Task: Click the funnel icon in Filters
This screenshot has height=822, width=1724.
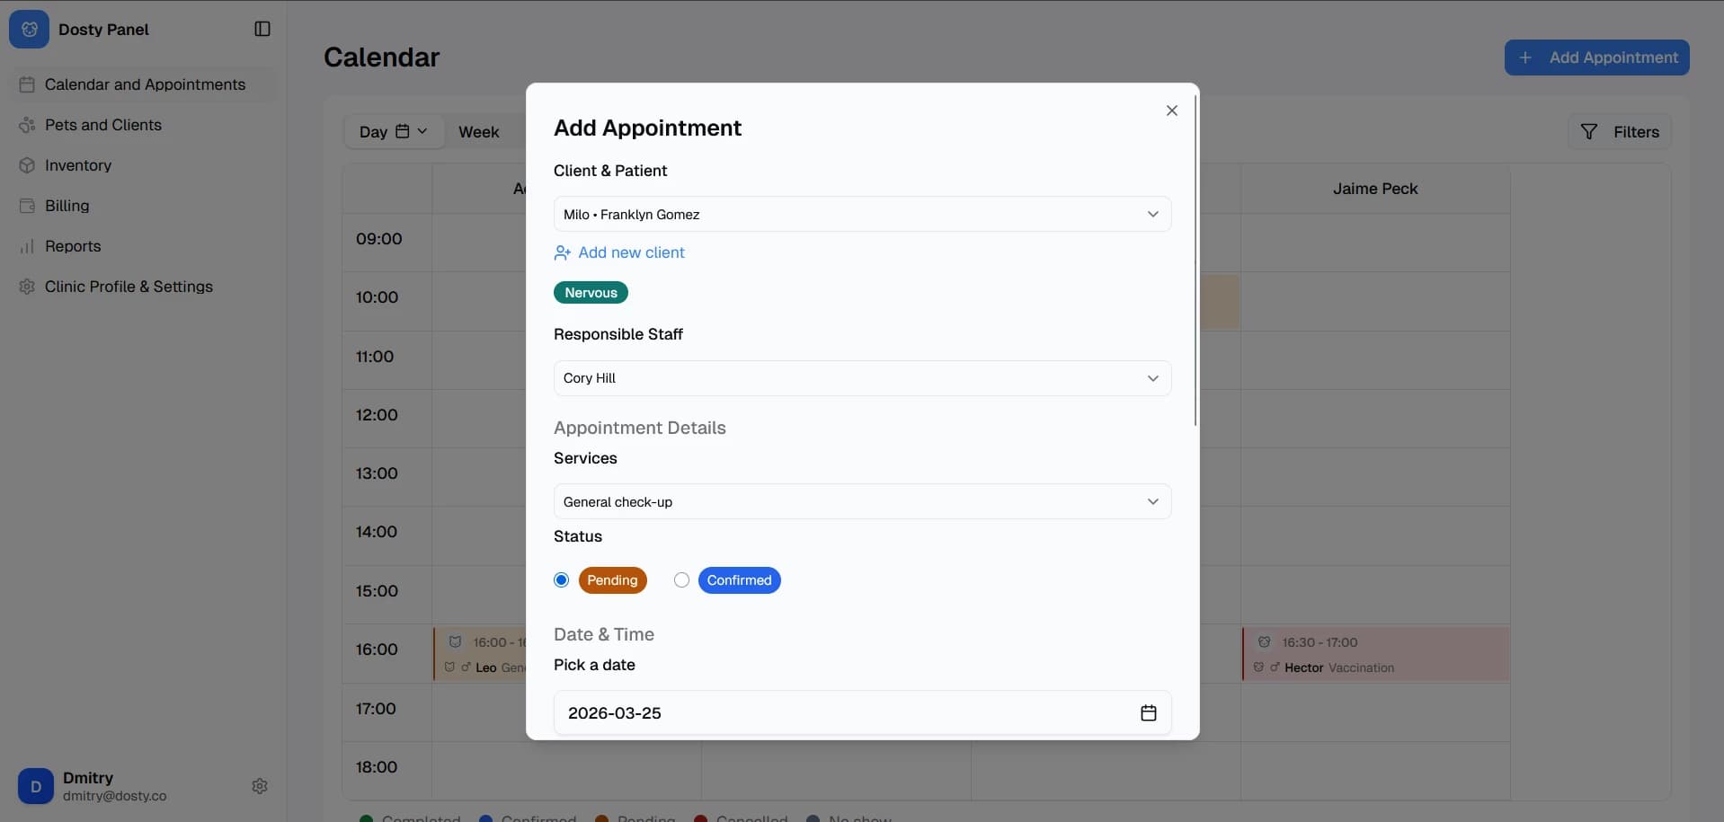Action: coord(1589,132)
